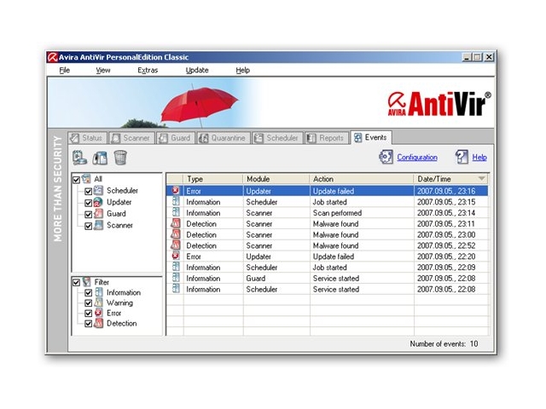Click error icon of 22:20 Update failed row
The width and height of the screenshot is (546, 409).
click(x=176, y=256)
